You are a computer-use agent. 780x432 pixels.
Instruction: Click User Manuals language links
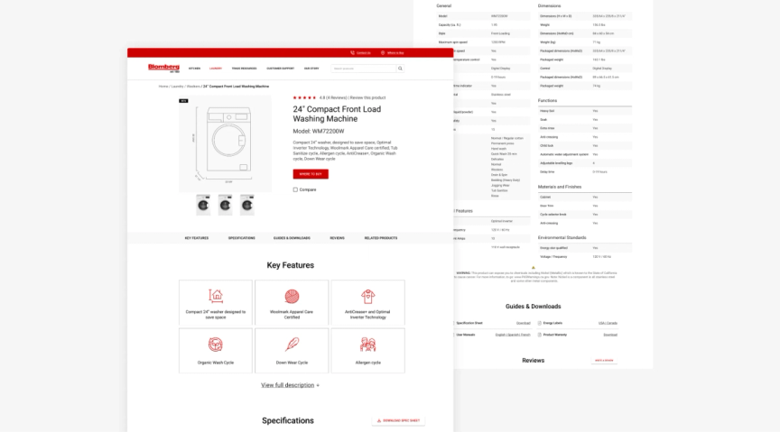[513, 335]
